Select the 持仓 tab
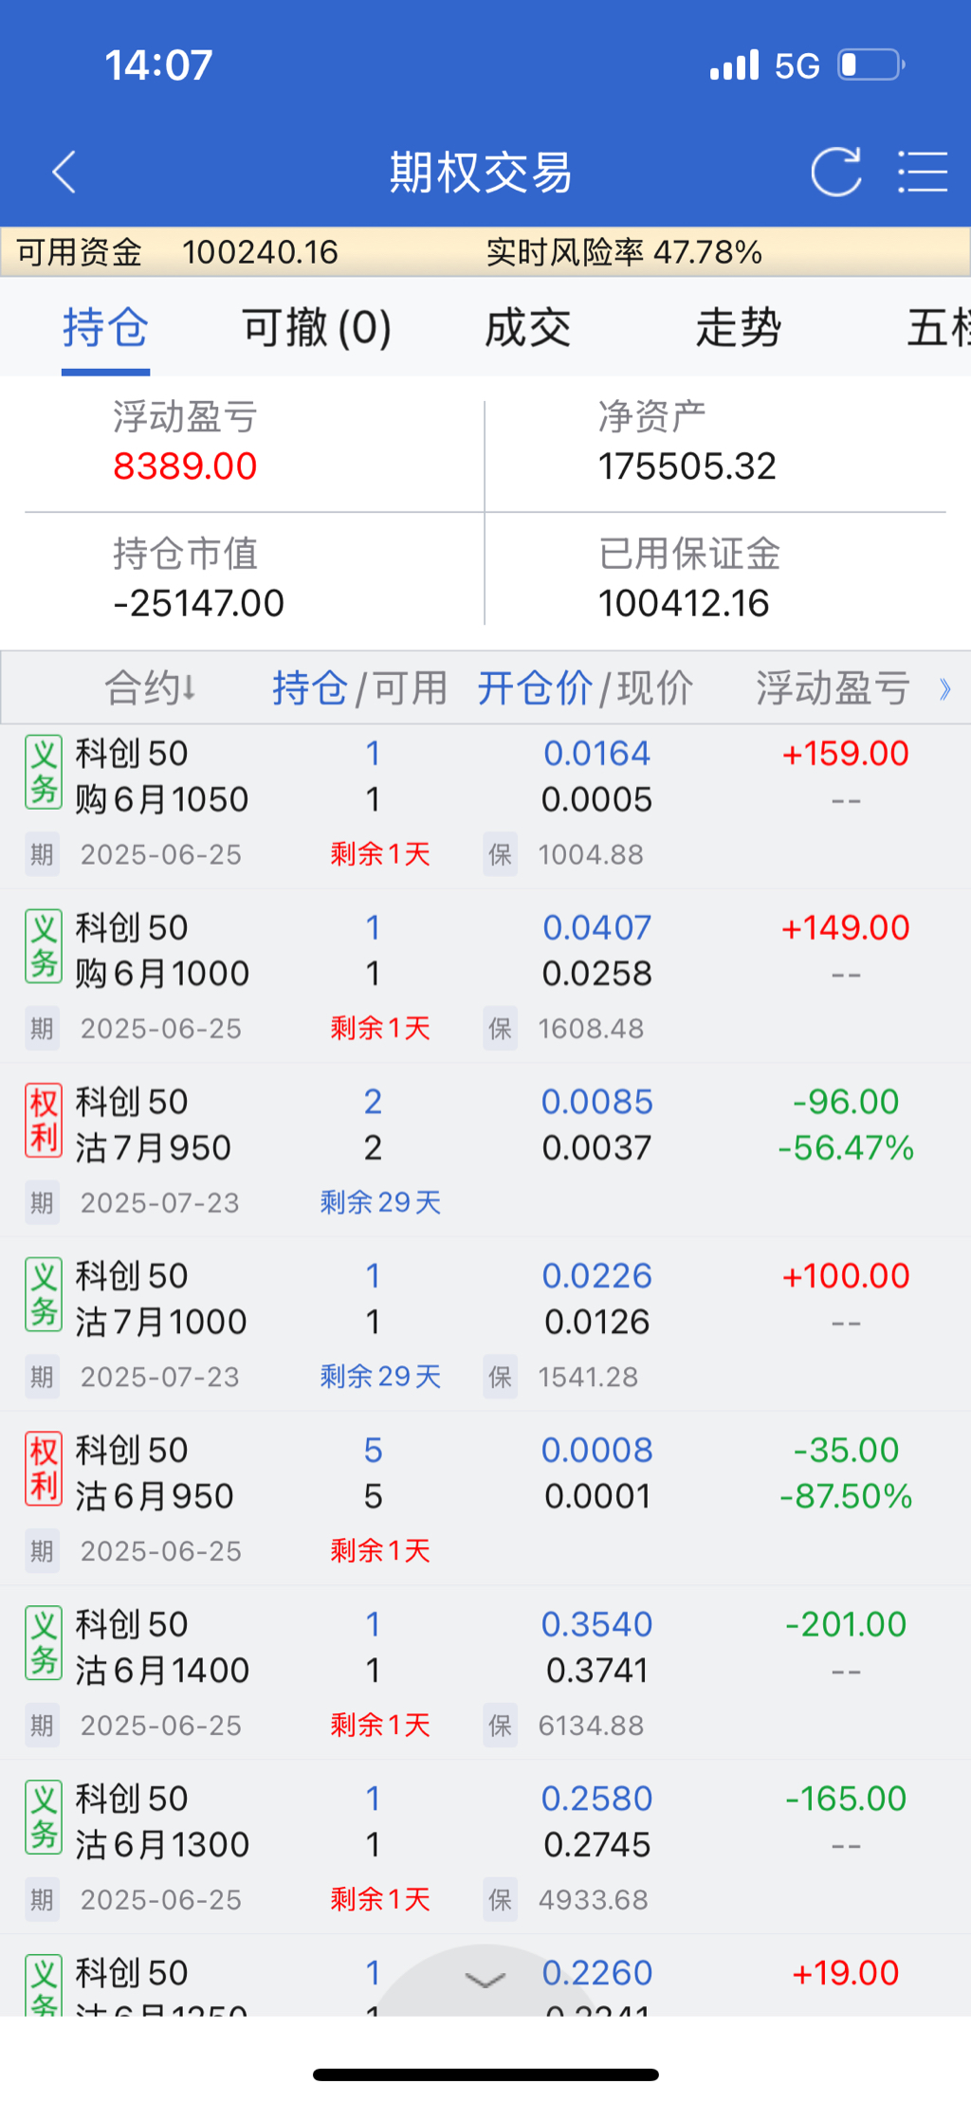Screen dimensions: 971x2102 click(105, 328)
